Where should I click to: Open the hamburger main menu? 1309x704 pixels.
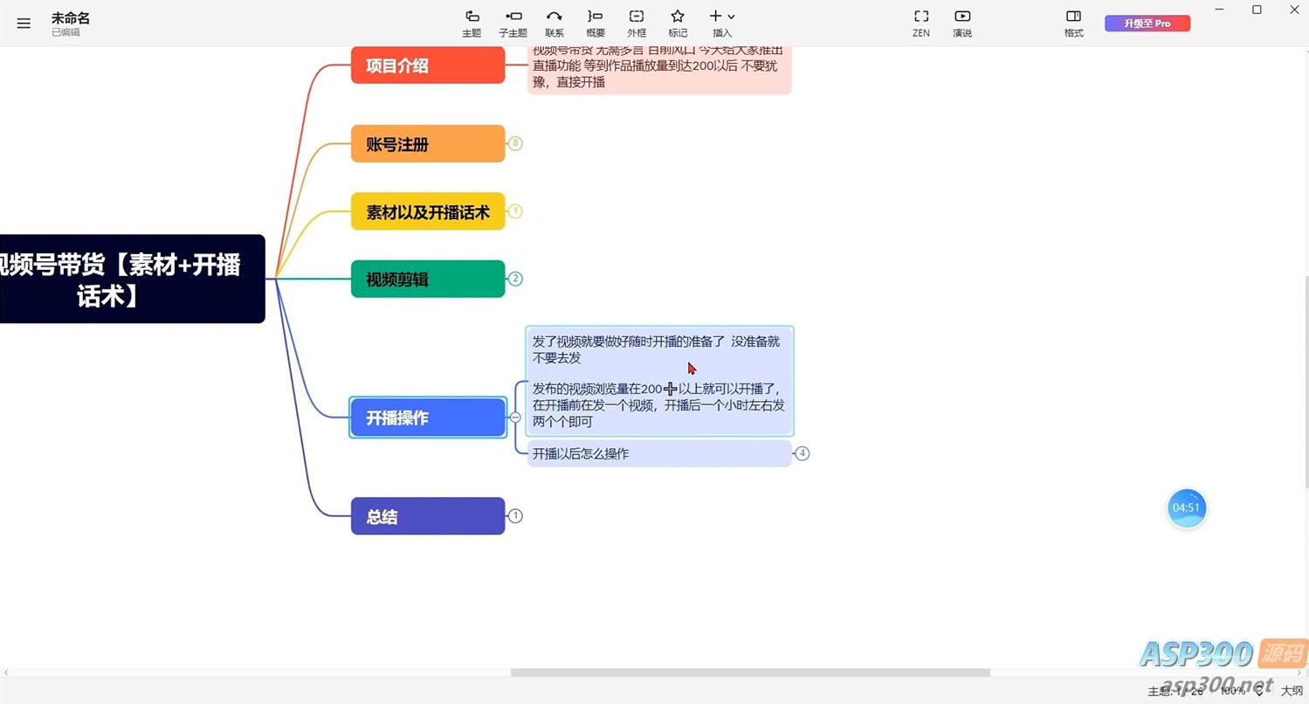24,24
